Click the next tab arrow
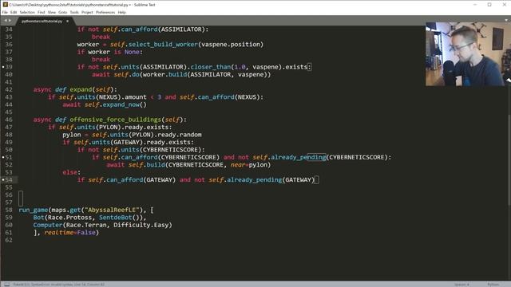Screen dimensions: 511x287 pos(10,21)
